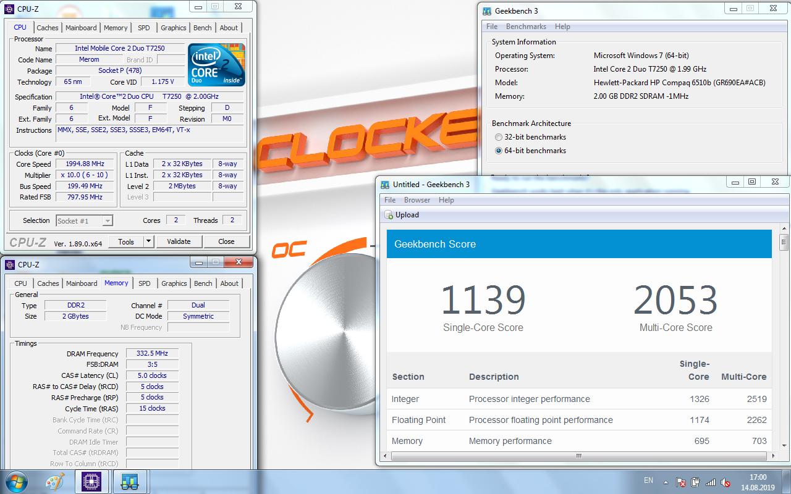791x494 pixels.
Task: Open the Graphics tab in top CPU-Z
Action: pyautogui.click(x=173, y=28)
